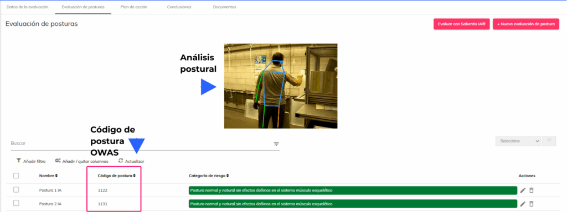Check the Postura 2 IA row checkbox
Viewport: 567px width, 212px height.
[16, 204]
